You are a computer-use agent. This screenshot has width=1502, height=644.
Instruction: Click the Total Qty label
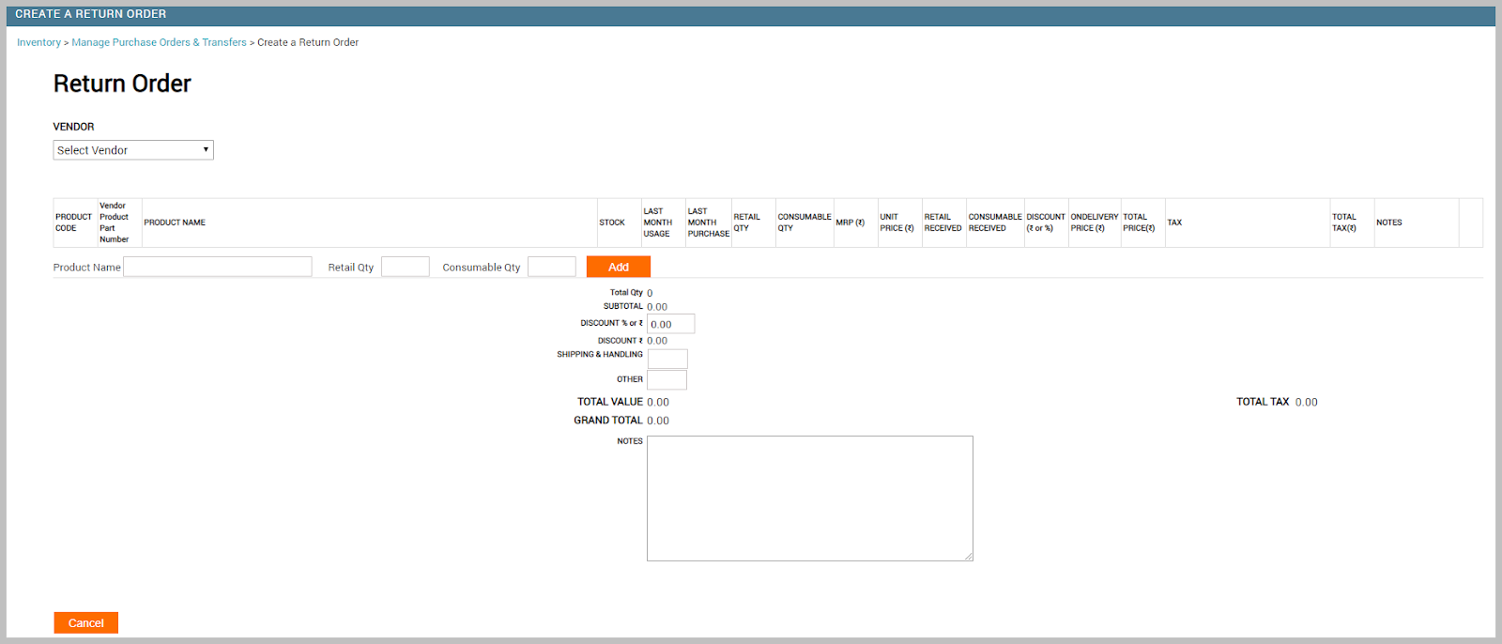[626, 293]
